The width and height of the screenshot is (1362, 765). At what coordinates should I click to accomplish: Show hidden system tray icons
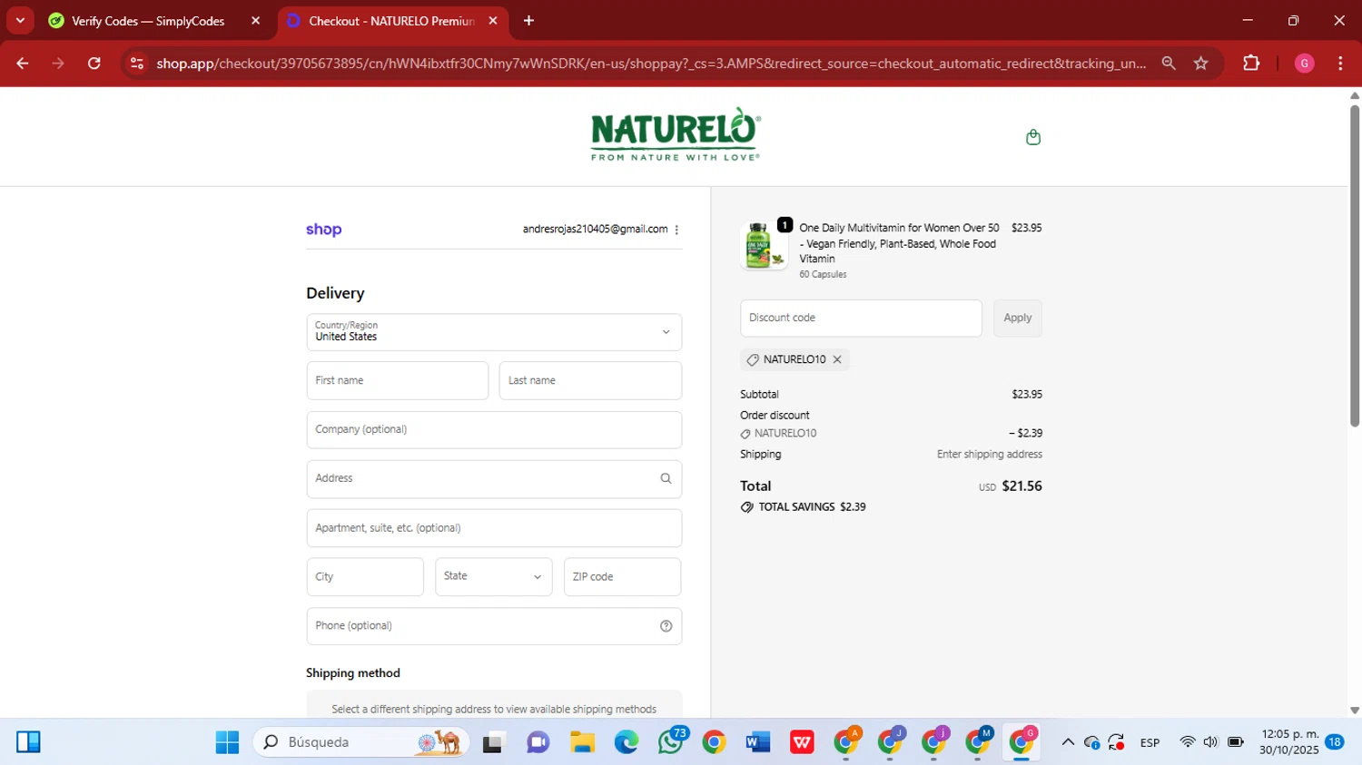pyautogui.click(x=1068, y=742)
